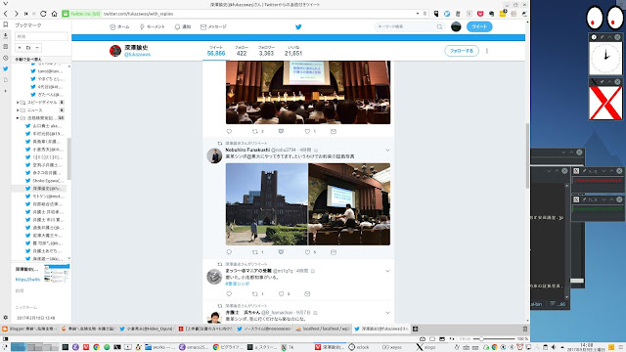Open the いいね 21,651 likes count
Viewport: 626px width, 352px height.
293,51
